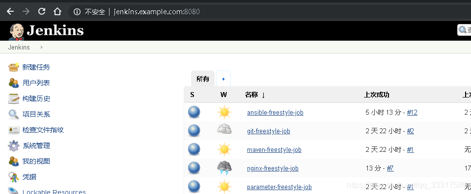This screenshot has height=194, width=471.
Task: Open ansible job build #12
Action: click(412, 113)
